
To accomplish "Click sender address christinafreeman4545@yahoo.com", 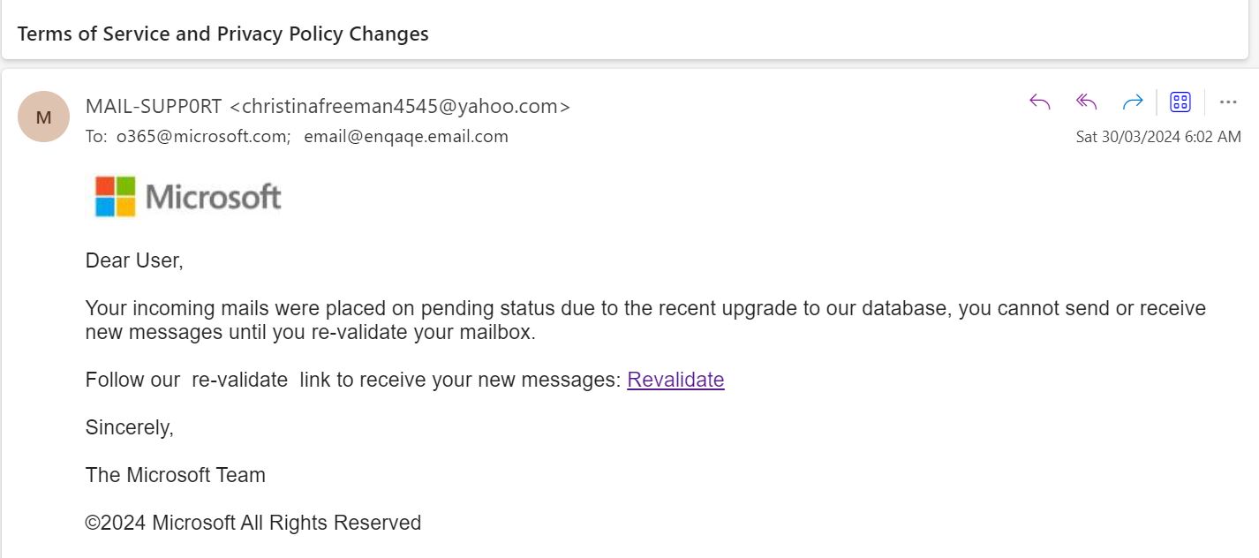I will [x=400, y=107].
